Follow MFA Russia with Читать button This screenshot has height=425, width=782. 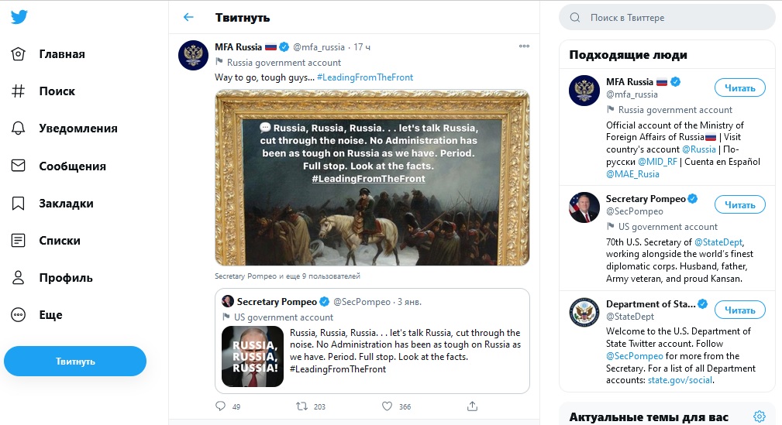pos(739,87)
